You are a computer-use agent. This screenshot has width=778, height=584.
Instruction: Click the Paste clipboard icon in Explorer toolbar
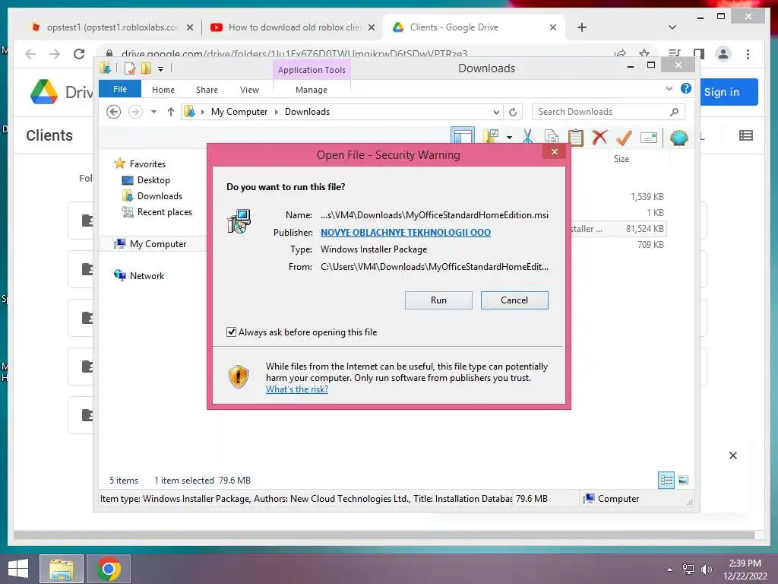(x=576, y=137)
